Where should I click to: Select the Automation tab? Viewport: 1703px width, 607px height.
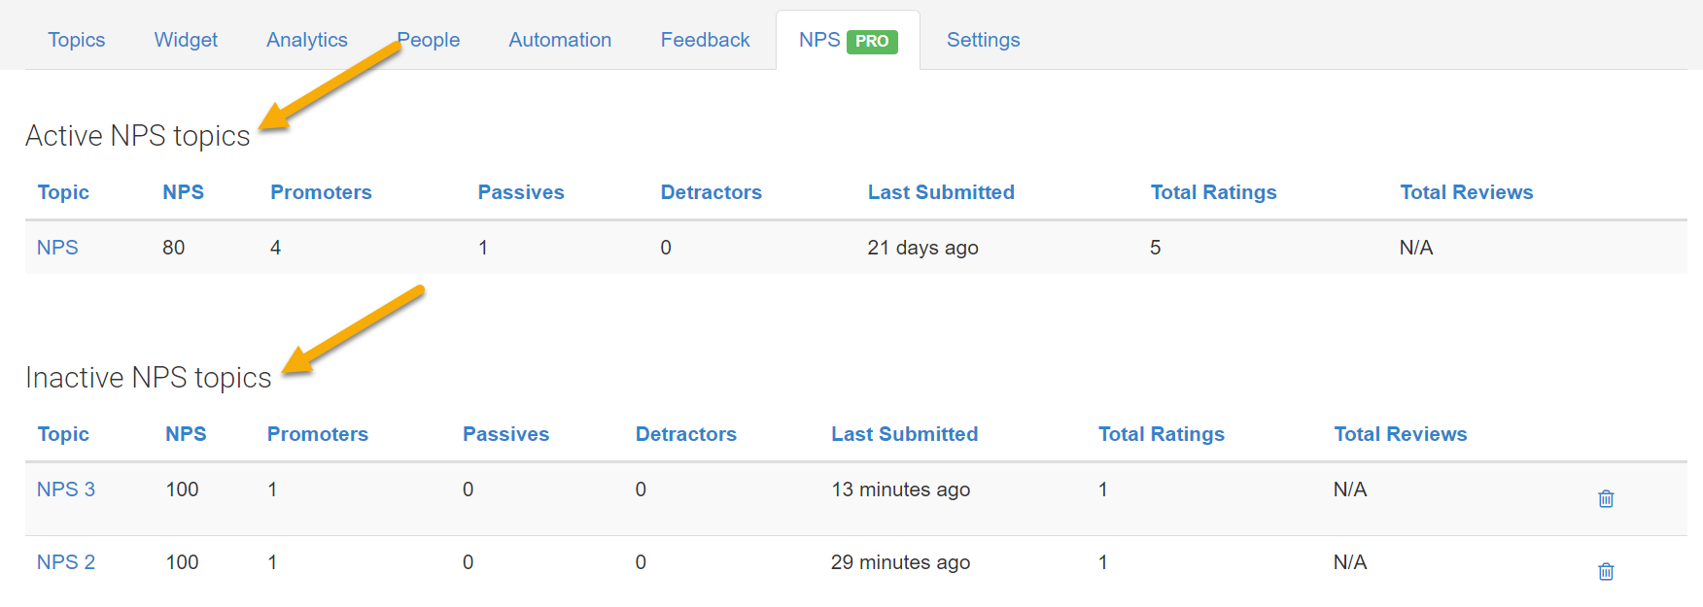click(x=560, y=40)
